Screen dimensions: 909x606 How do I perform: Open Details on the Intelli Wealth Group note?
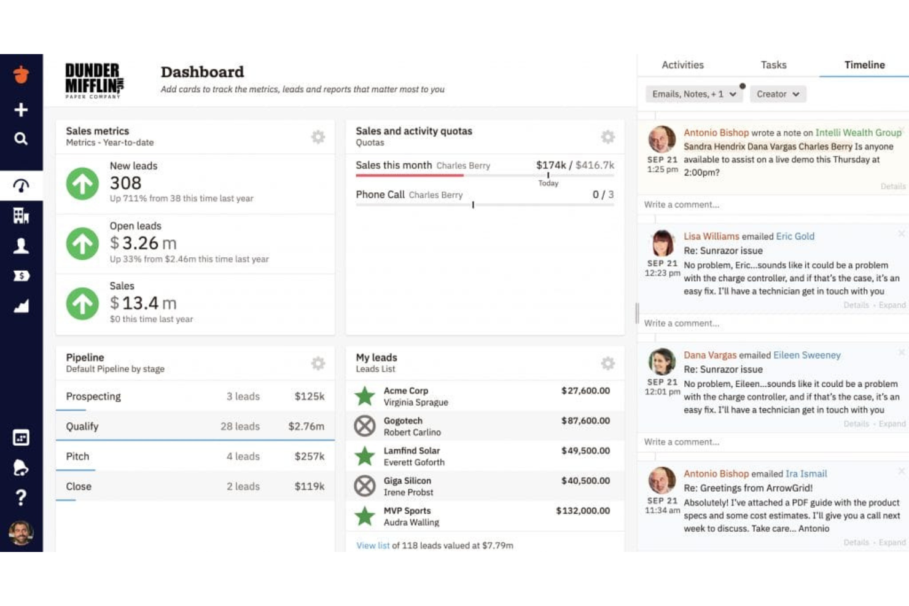pyautogui.click(x=892, y=186)
